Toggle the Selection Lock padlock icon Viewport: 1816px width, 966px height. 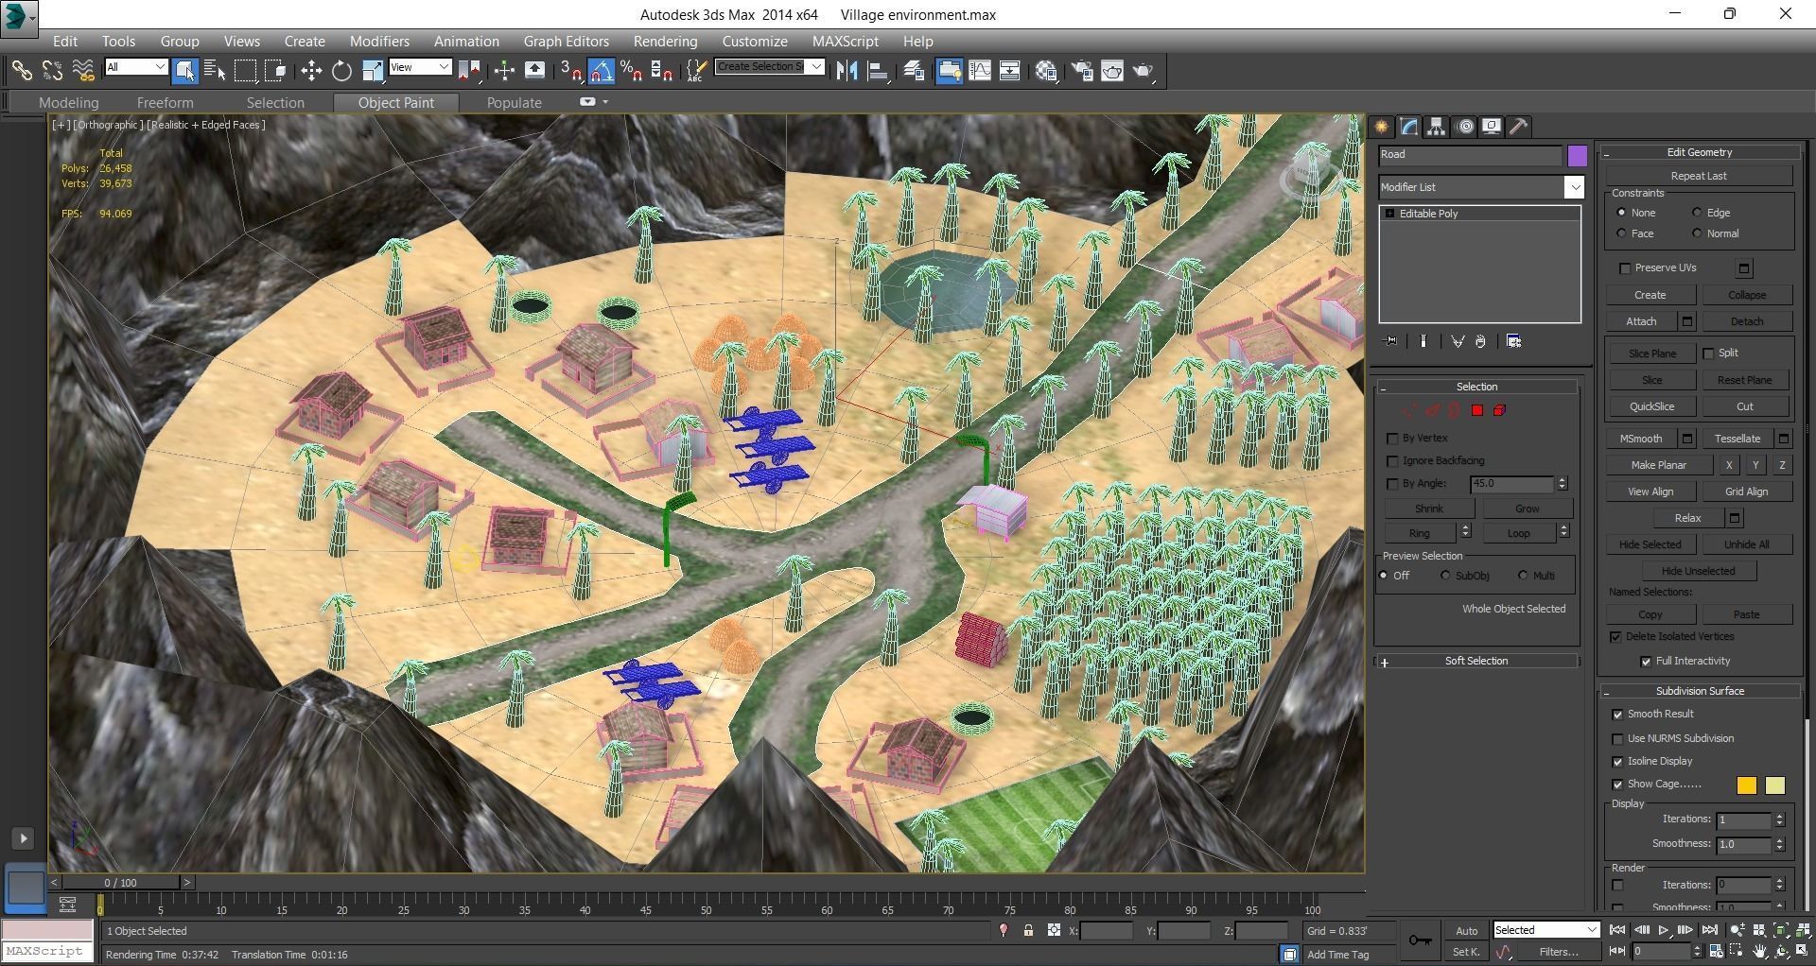1028,931
